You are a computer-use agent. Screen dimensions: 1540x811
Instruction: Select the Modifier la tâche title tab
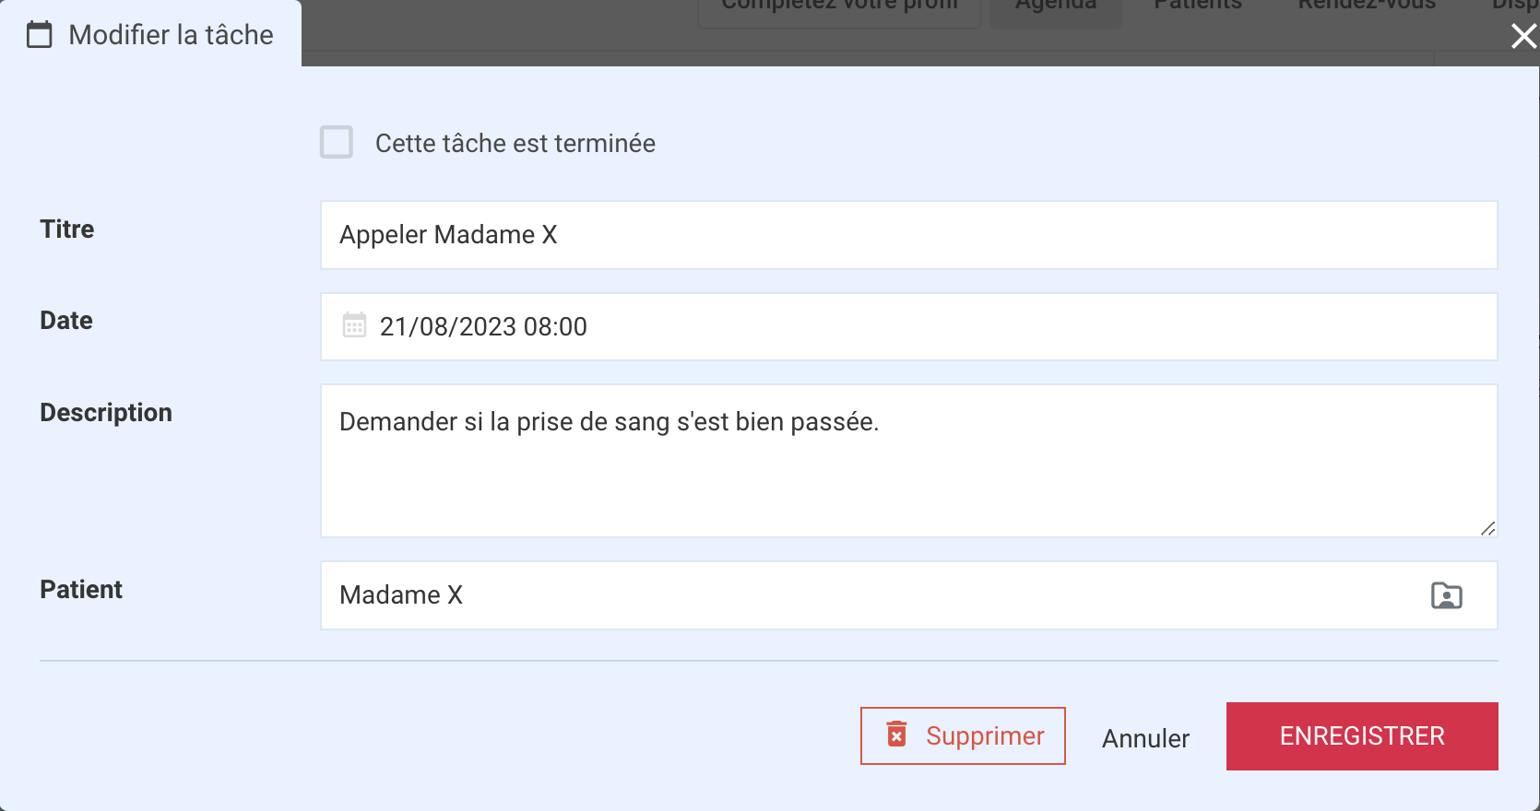tap(150, 34)
